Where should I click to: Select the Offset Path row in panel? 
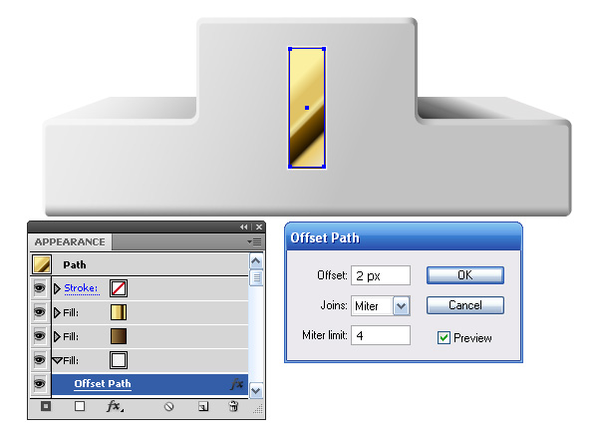(x=149, y=384)
